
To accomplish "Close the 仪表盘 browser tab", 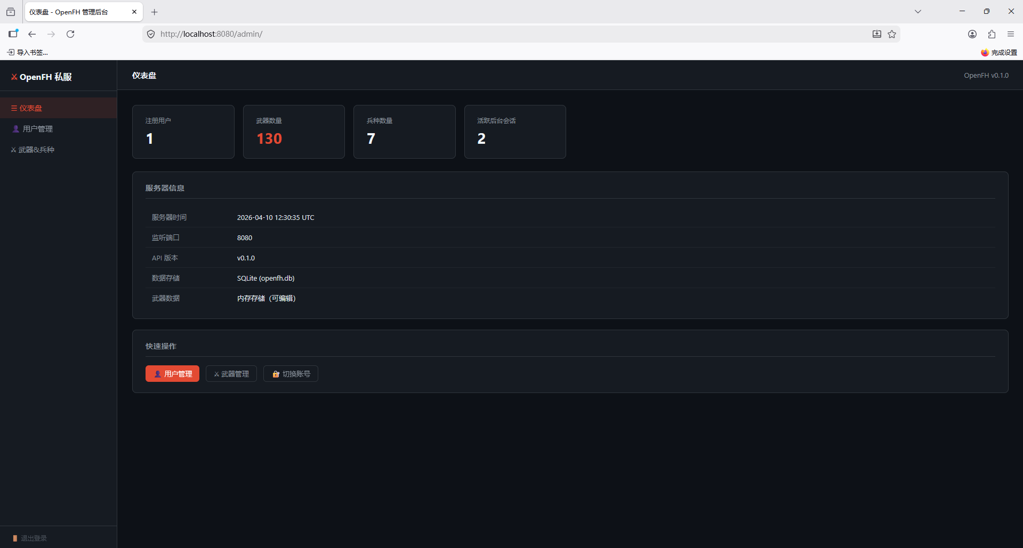I will pyautogui.click(x=134, y=12).
